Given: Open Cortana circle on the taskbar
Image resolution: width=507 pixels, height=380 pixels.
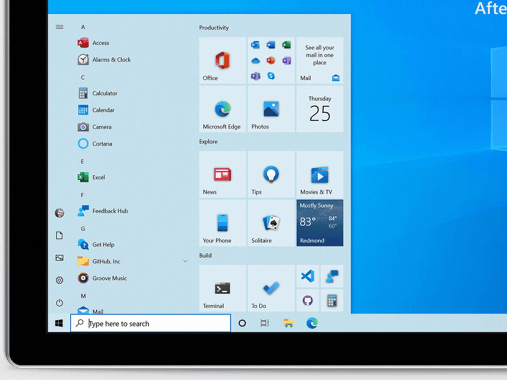Looking at the screenshot, I should click(x=242, y=323).
